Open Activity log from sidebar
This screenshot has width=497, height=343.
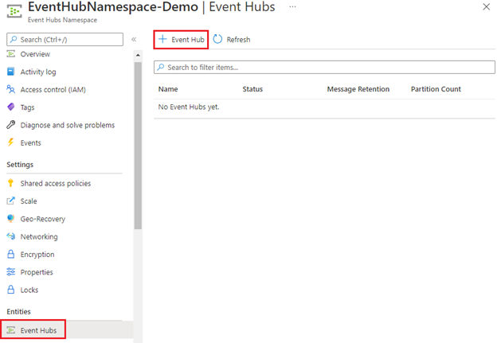click(x=38, y=72)
